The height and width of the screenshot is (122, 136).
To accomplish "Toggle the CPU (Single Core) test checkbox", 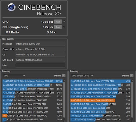I will tap(64, 27).
